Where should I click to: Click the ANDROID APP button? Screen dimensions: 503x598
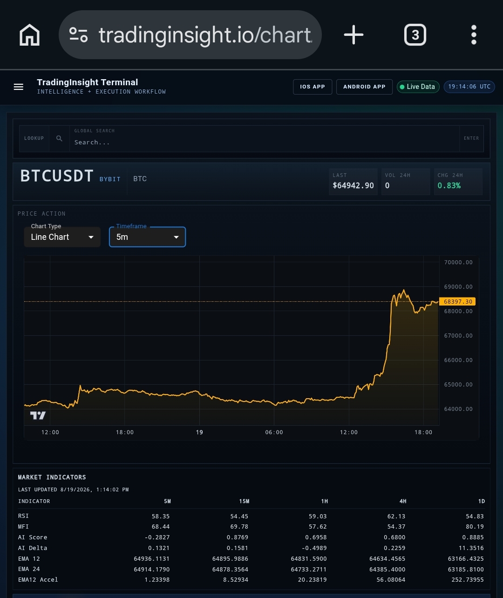coord(364,87)
